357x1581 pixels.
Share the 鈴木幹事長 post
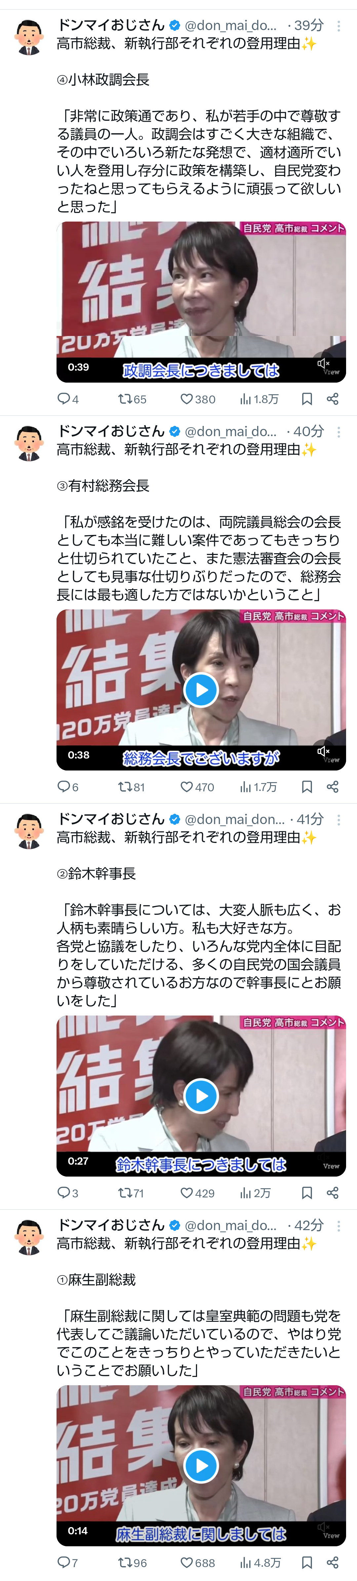(x=333, y=1193)
